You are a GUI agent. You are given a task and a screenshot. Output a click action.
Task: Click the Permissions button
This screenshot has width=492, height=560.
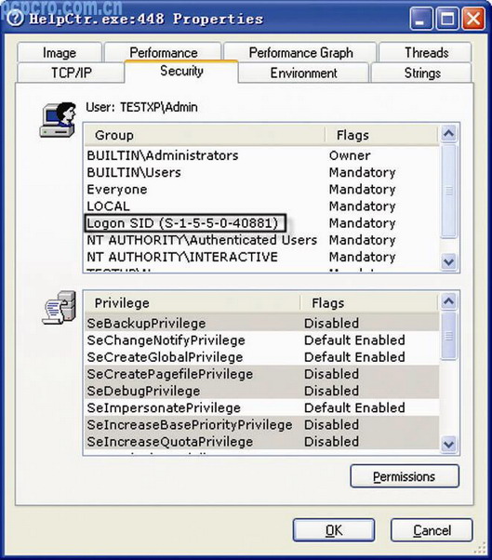coord(405,476)
